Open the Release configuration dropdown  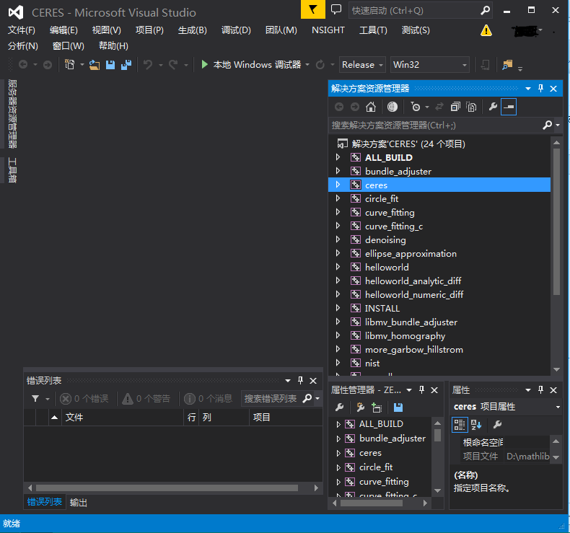362,65
